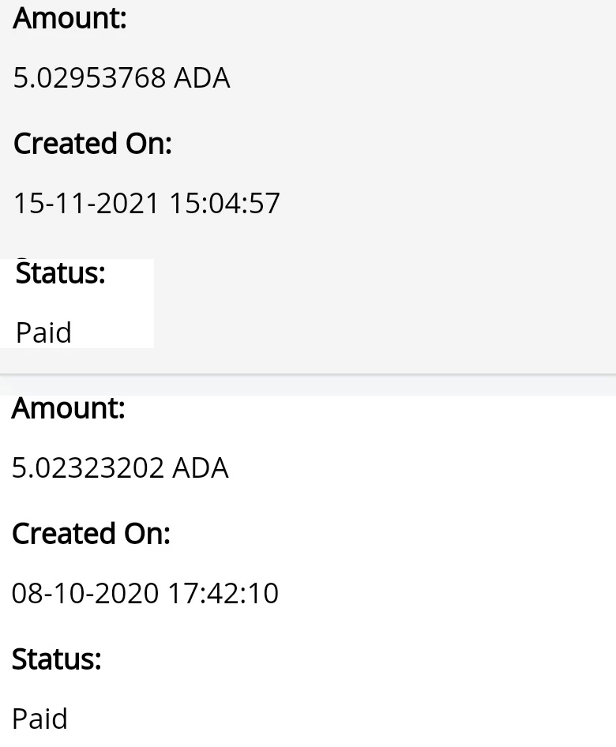Select the 5.02323202 ADA amount
616x747 pixels.
click(120, 467)
